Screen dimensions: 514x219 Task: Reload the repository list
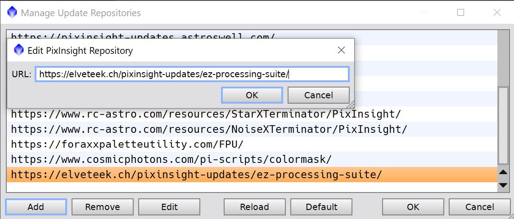pyautogui.click(x=255, y=207)
